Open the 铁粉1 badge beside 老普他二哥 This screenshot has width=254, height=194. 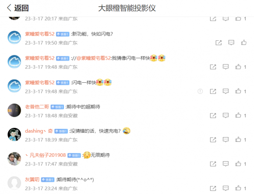(x=57, y=107)
